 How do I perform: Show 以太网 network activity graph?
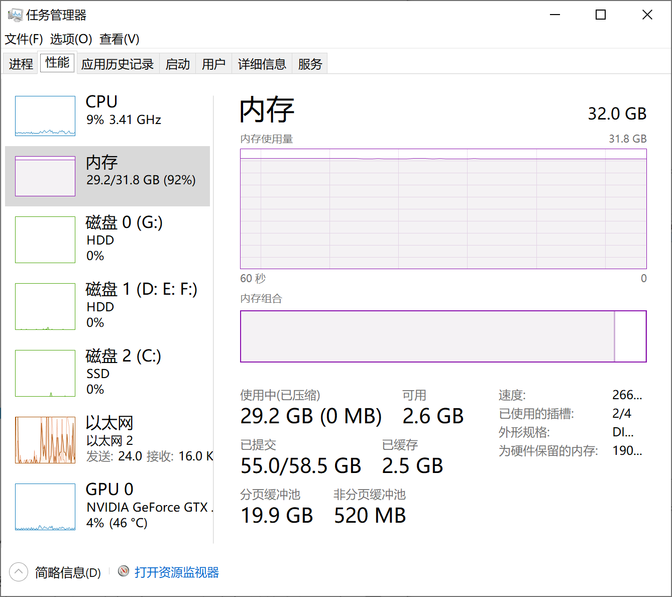(45, 440)
